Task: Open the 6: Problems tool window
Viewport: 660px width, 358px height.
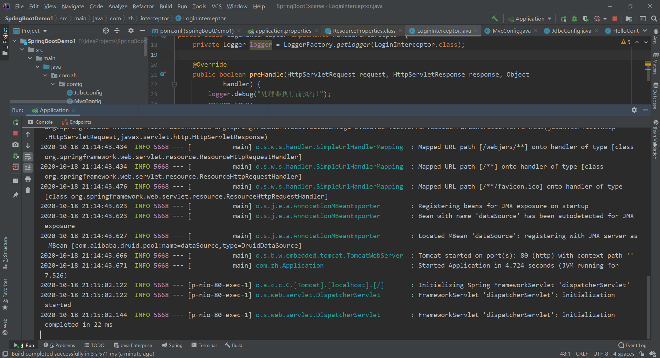Action: tap(59, 345)
